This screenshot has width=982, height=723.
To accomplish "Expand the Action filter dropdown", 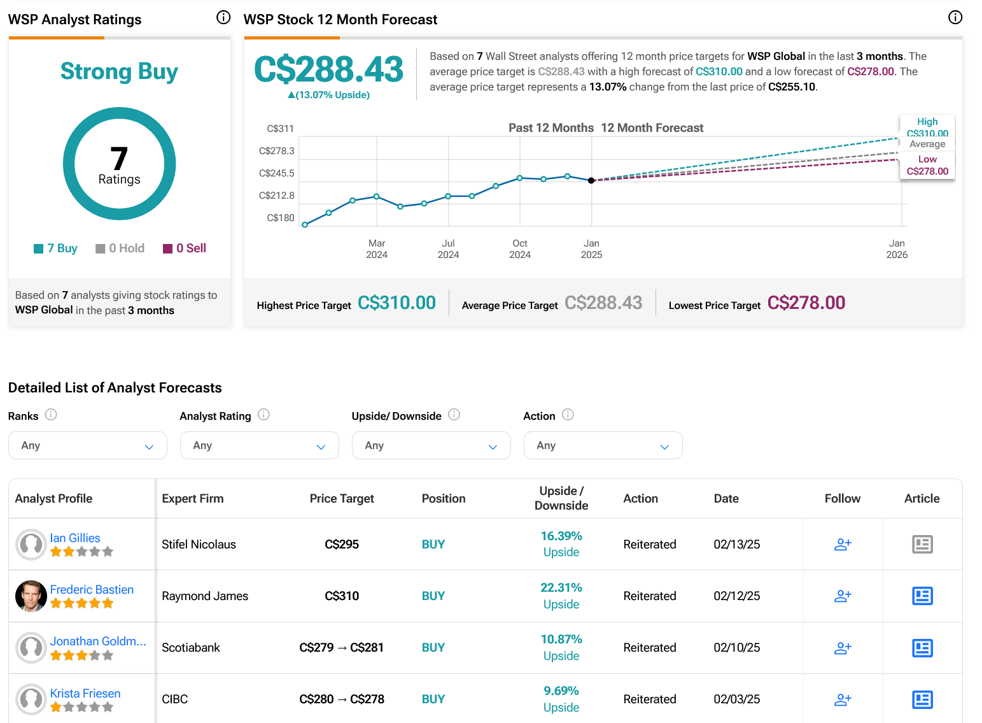I will click(603, 445).
